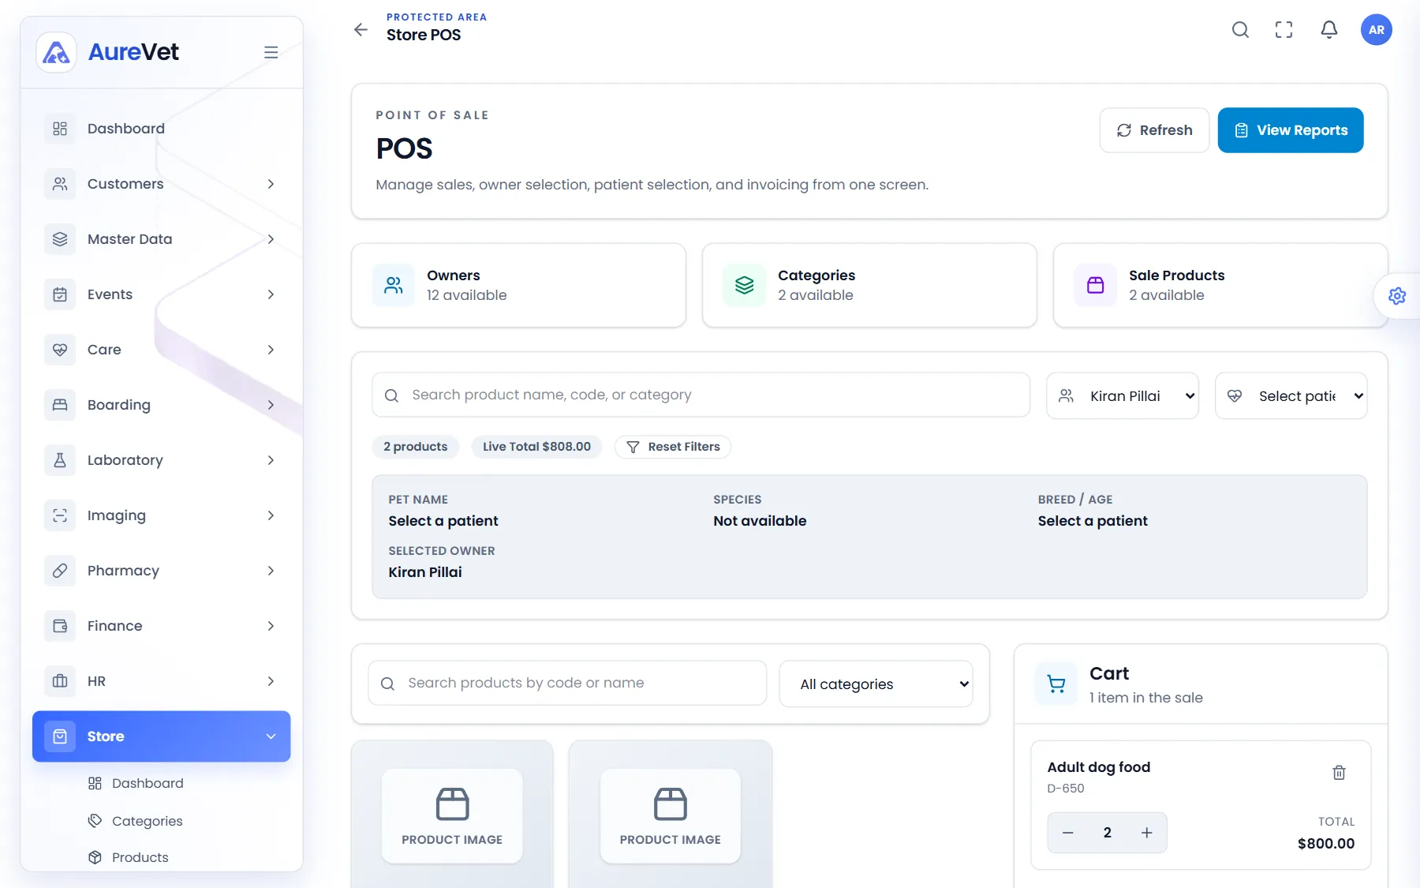Image resolution: width=1420 pixels, height=888 pixels.
Task: Focus the search products by code field
Action: [x=567, y=683]
